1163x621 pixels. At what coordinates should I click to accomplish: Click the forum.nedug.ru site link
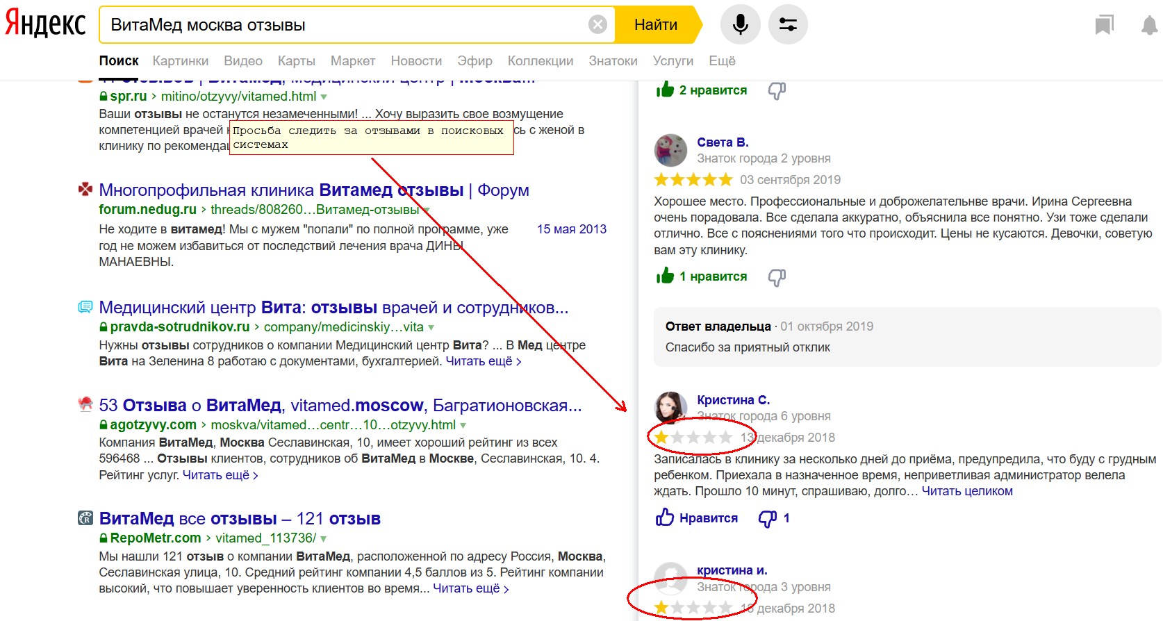(x=148, y=209)
